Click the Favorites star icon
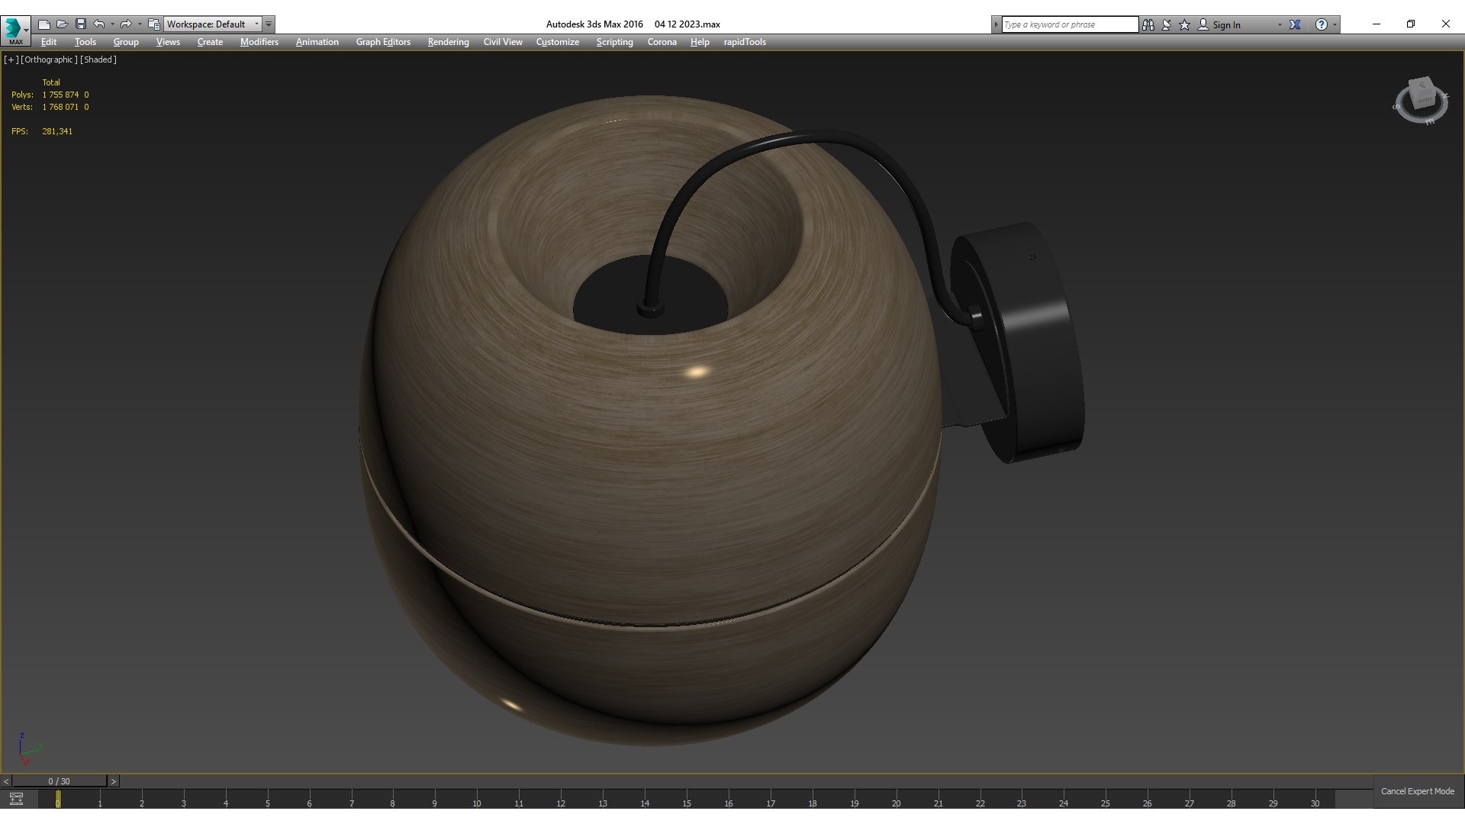The height and width of the screenshot is (824, 1465). coord(1185,24)
